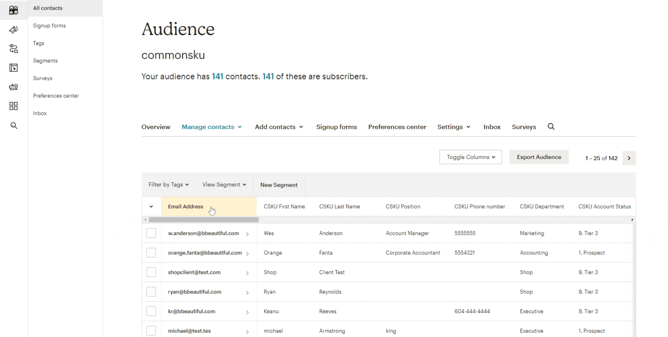Sort by CSKU Account Status column
668x337 pixels.
(605, 207)
